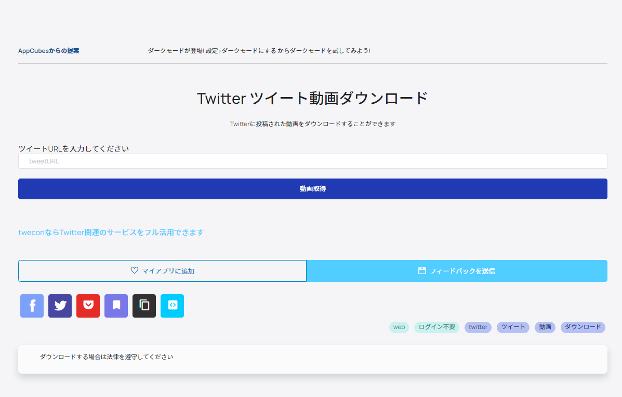Share the page on Facebook
Viewport: 622px width, 397px height.
pos(32,306)
